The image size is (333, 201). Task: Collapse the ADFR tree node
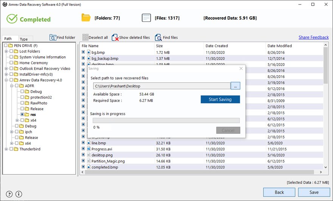[12, 86]
